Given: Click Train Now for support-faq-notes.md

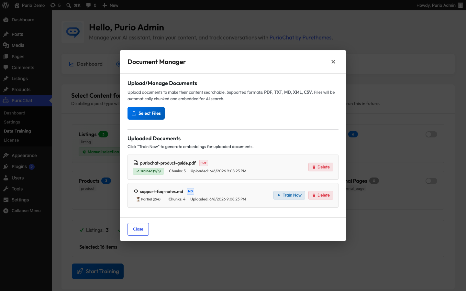Looking at the screenshot, I should (289, 195).
